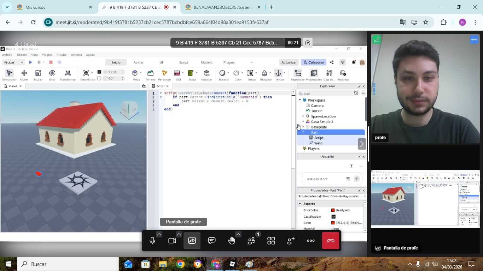This screenshot has height=271, width=483.
Task: Click the share icon beside Colaborar
Action: tap(332, 62)
